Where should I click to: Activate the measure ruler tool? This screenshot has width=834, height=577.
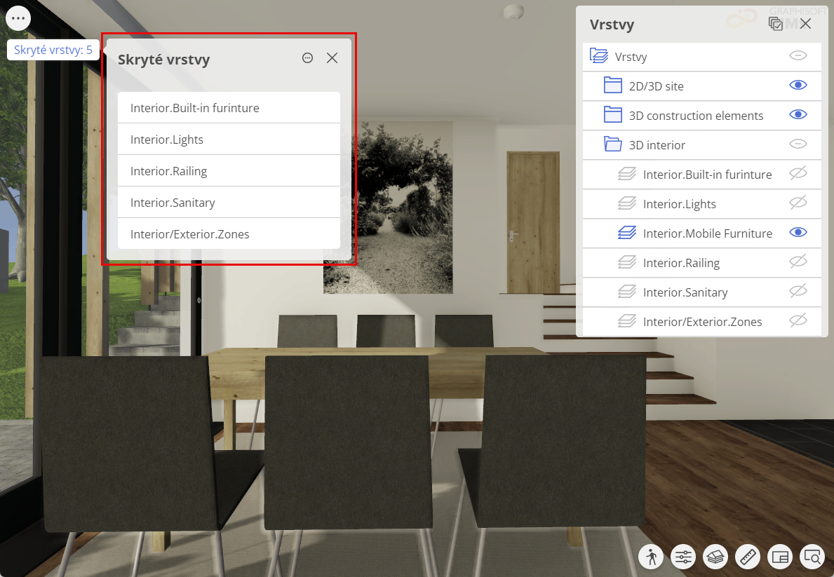(x=748, y=557)
